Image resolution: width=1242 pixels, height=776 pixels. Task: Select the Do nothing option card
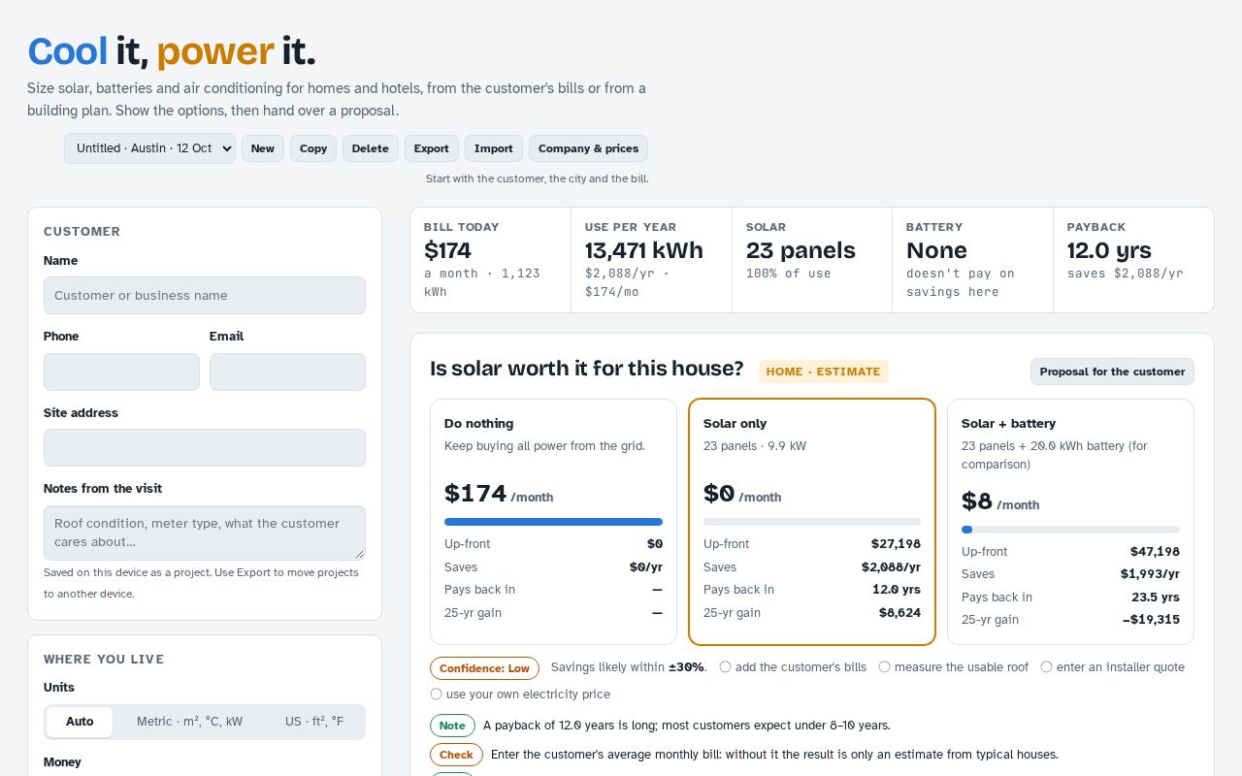[x=553, y=522]
